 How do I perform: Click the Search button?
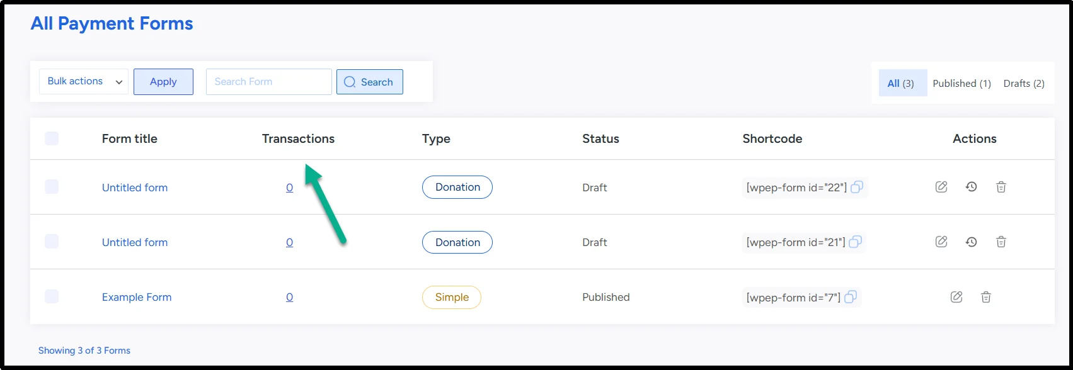click(x=370, y=82)
